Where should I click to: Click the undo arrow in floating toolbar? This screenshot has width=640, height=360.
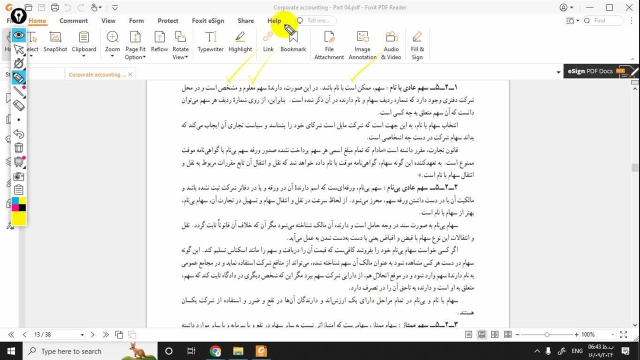18,134
